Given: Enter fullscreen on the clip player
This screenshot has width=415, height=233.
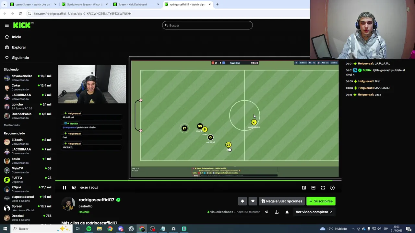Looking at the screenshot, I should point(323,188).
